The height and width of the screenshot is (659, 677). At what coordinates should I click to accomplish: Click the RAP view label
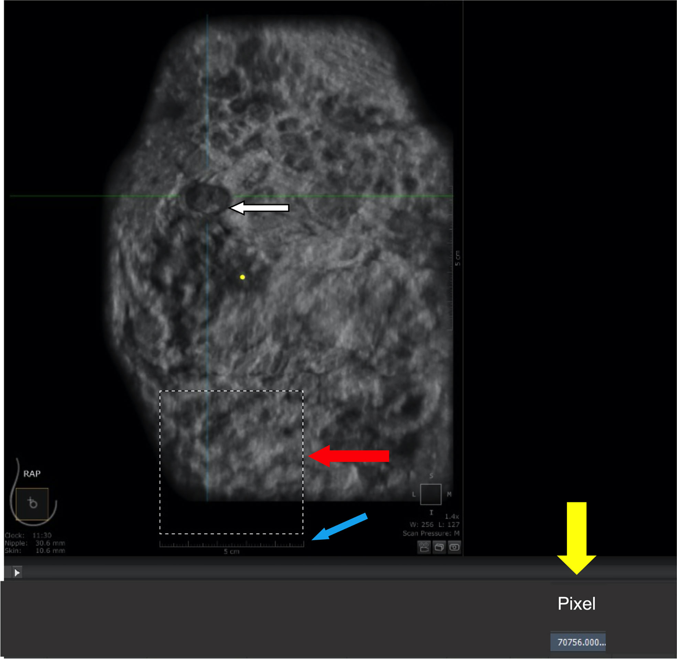pyautogui.click(x=32, y=474)
